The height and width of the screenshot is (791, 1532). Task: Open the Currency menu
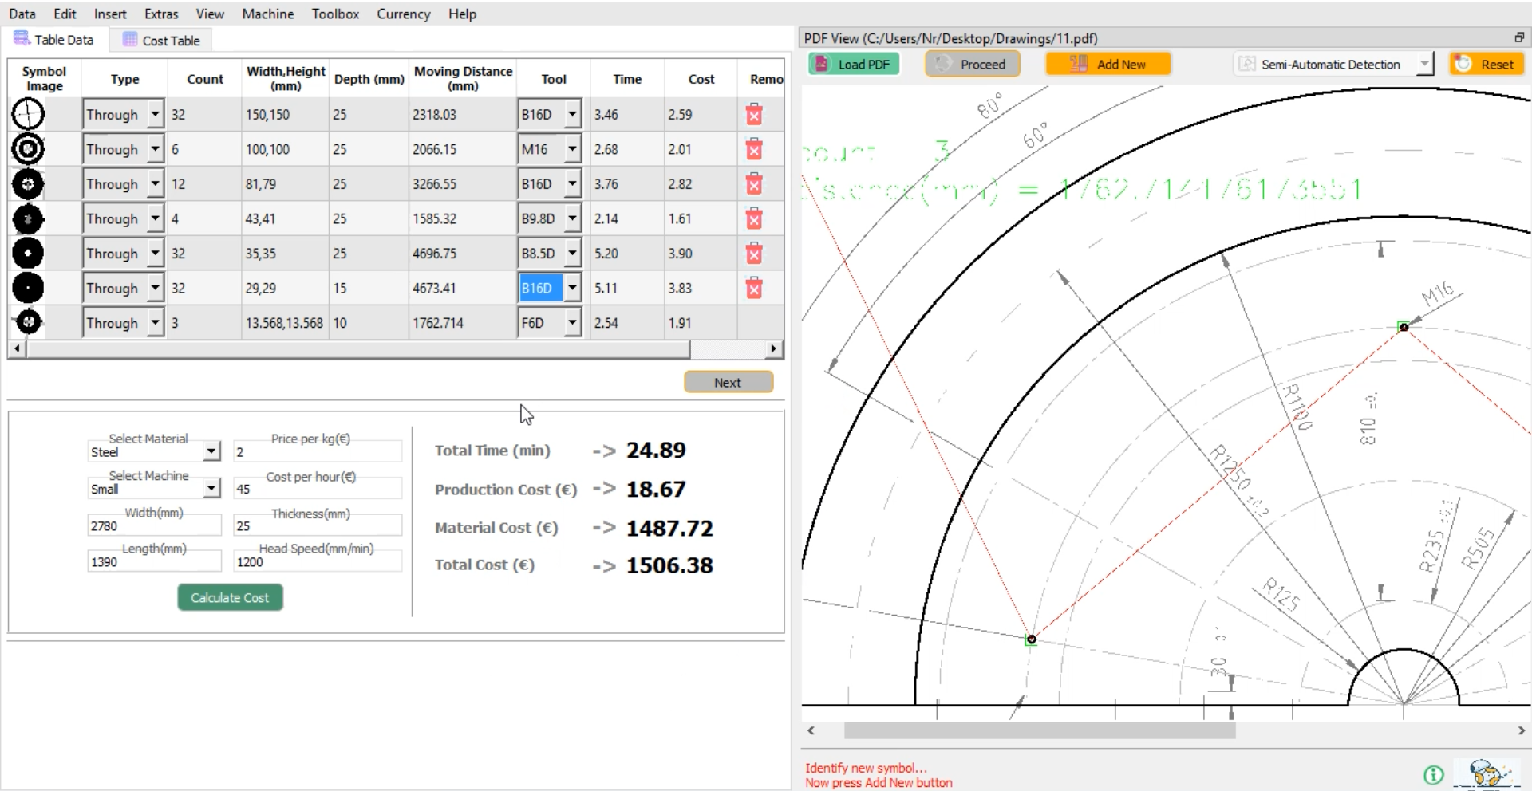[404, 14]
